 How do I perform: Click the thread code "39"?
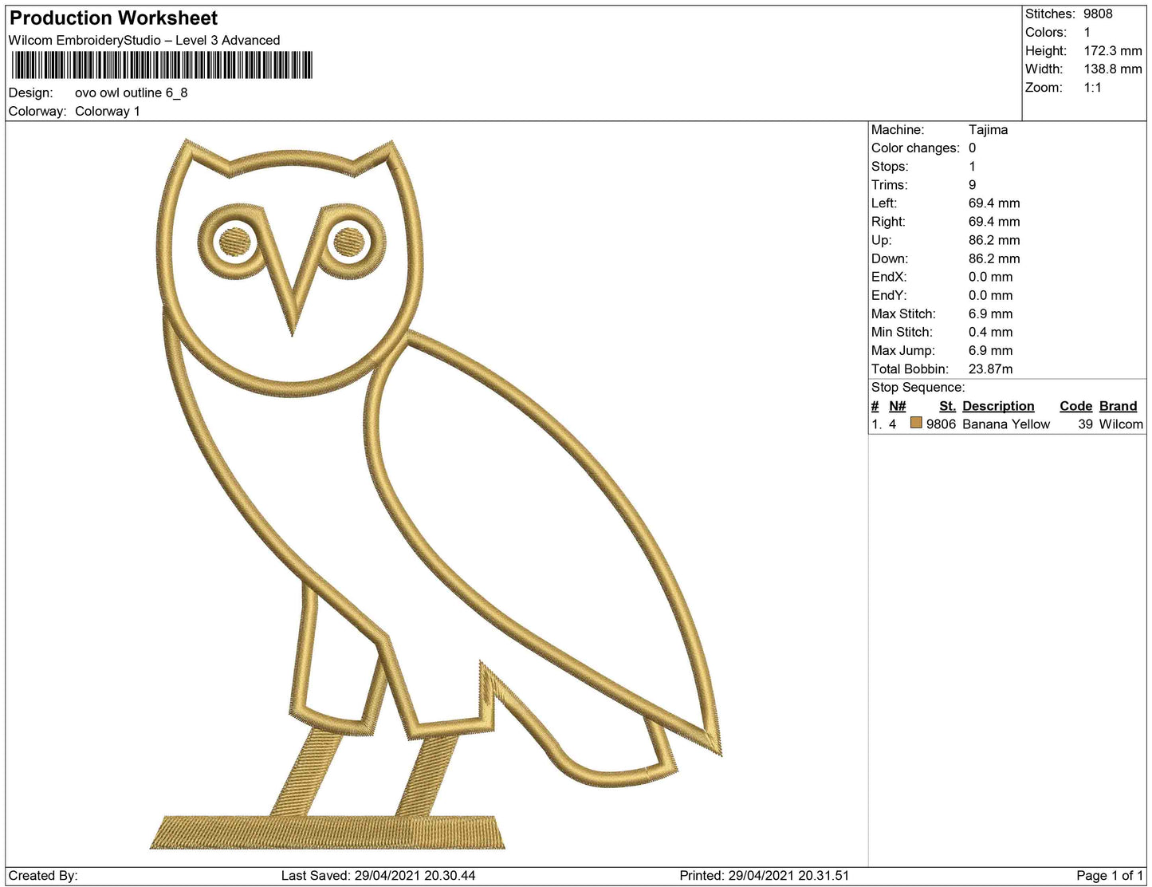(1085, 424)
